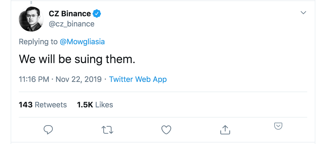Click the divider line above retweet counts
The height and width of the screenshot is (144, 326).
[163, 92]
